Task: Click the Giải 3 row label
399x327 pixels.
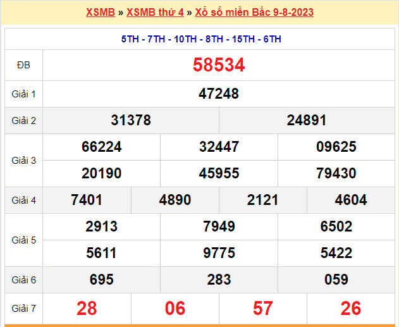Action: 23,161
